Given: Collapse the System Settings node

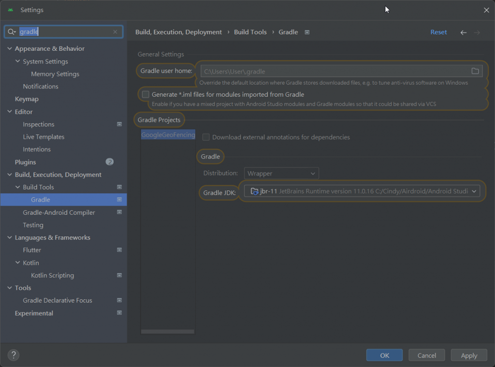Looking at the screenshot, I should pos(18,61).
